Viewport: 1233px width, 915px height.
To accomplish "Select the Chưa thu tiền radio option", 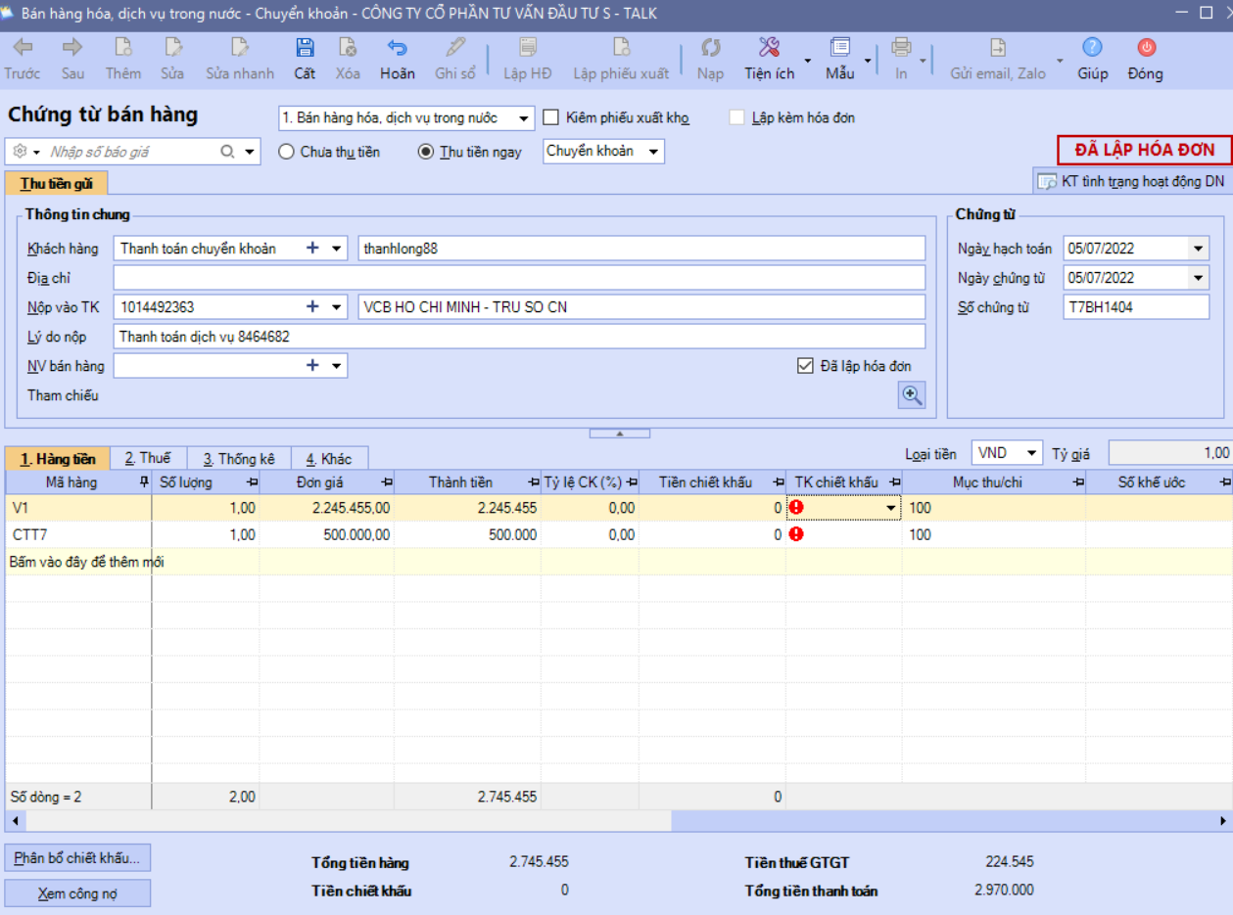I will coord(287,152).
